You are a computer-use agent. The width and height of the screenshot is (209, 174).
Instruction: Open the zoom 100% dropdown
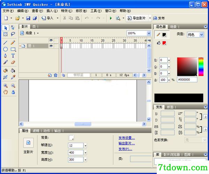point(149,33)
